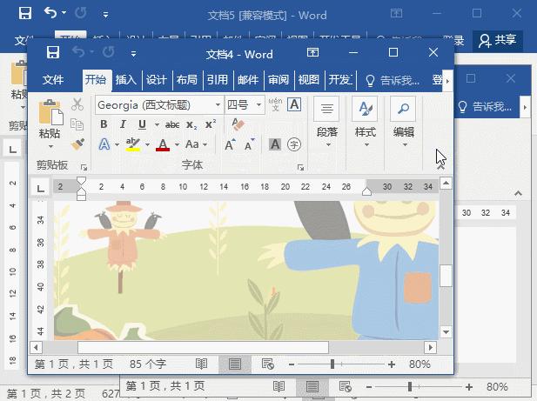537x401 pixels.
Task: Expand font color dropdown arrow
Action: (177, 144)
